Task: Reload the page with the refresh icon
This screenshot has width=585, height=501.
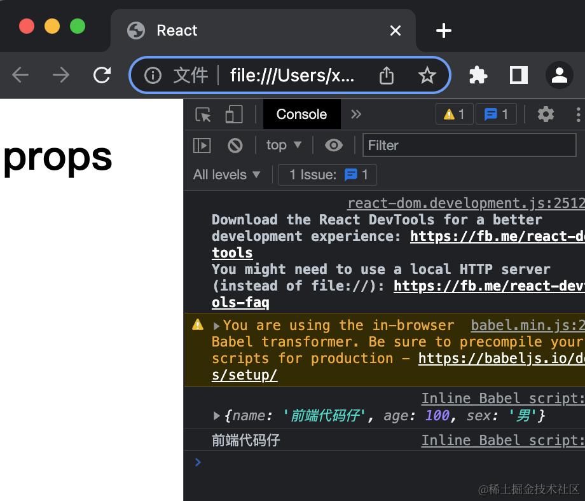Action: click(102, 75)
